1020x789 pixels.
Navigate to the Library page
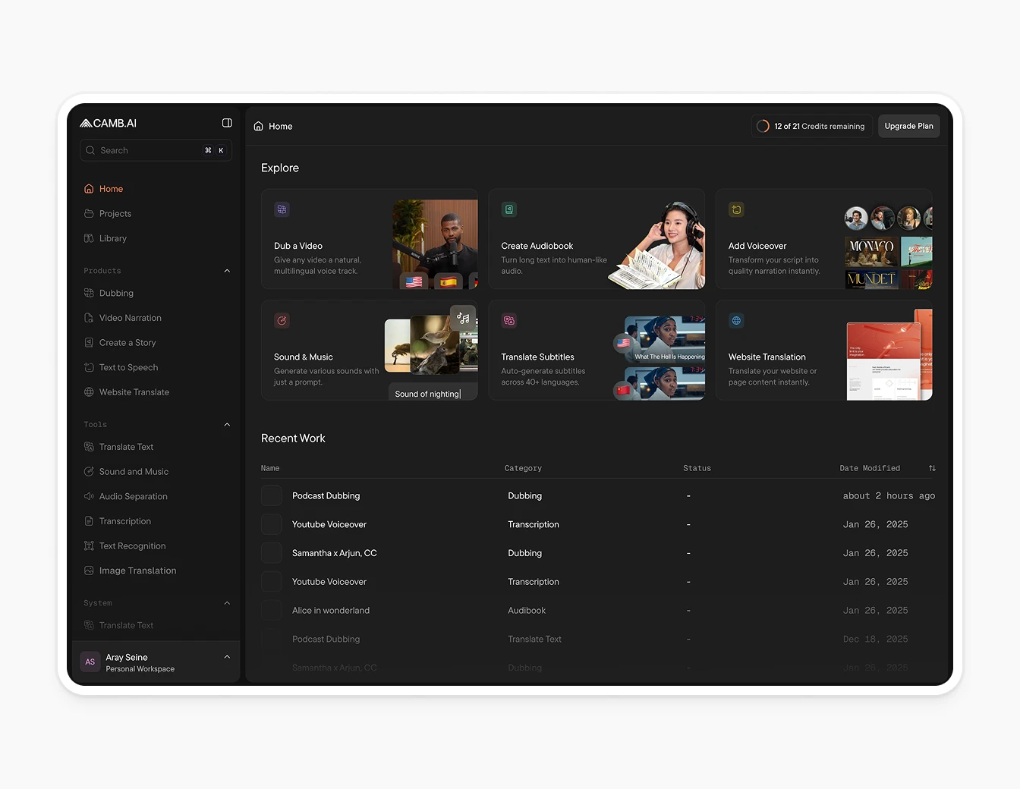click(x=113, y=238)
